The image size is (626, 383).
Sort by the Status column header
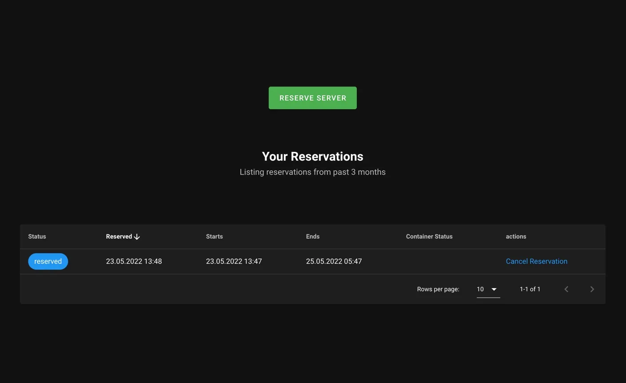click(37, 237)
